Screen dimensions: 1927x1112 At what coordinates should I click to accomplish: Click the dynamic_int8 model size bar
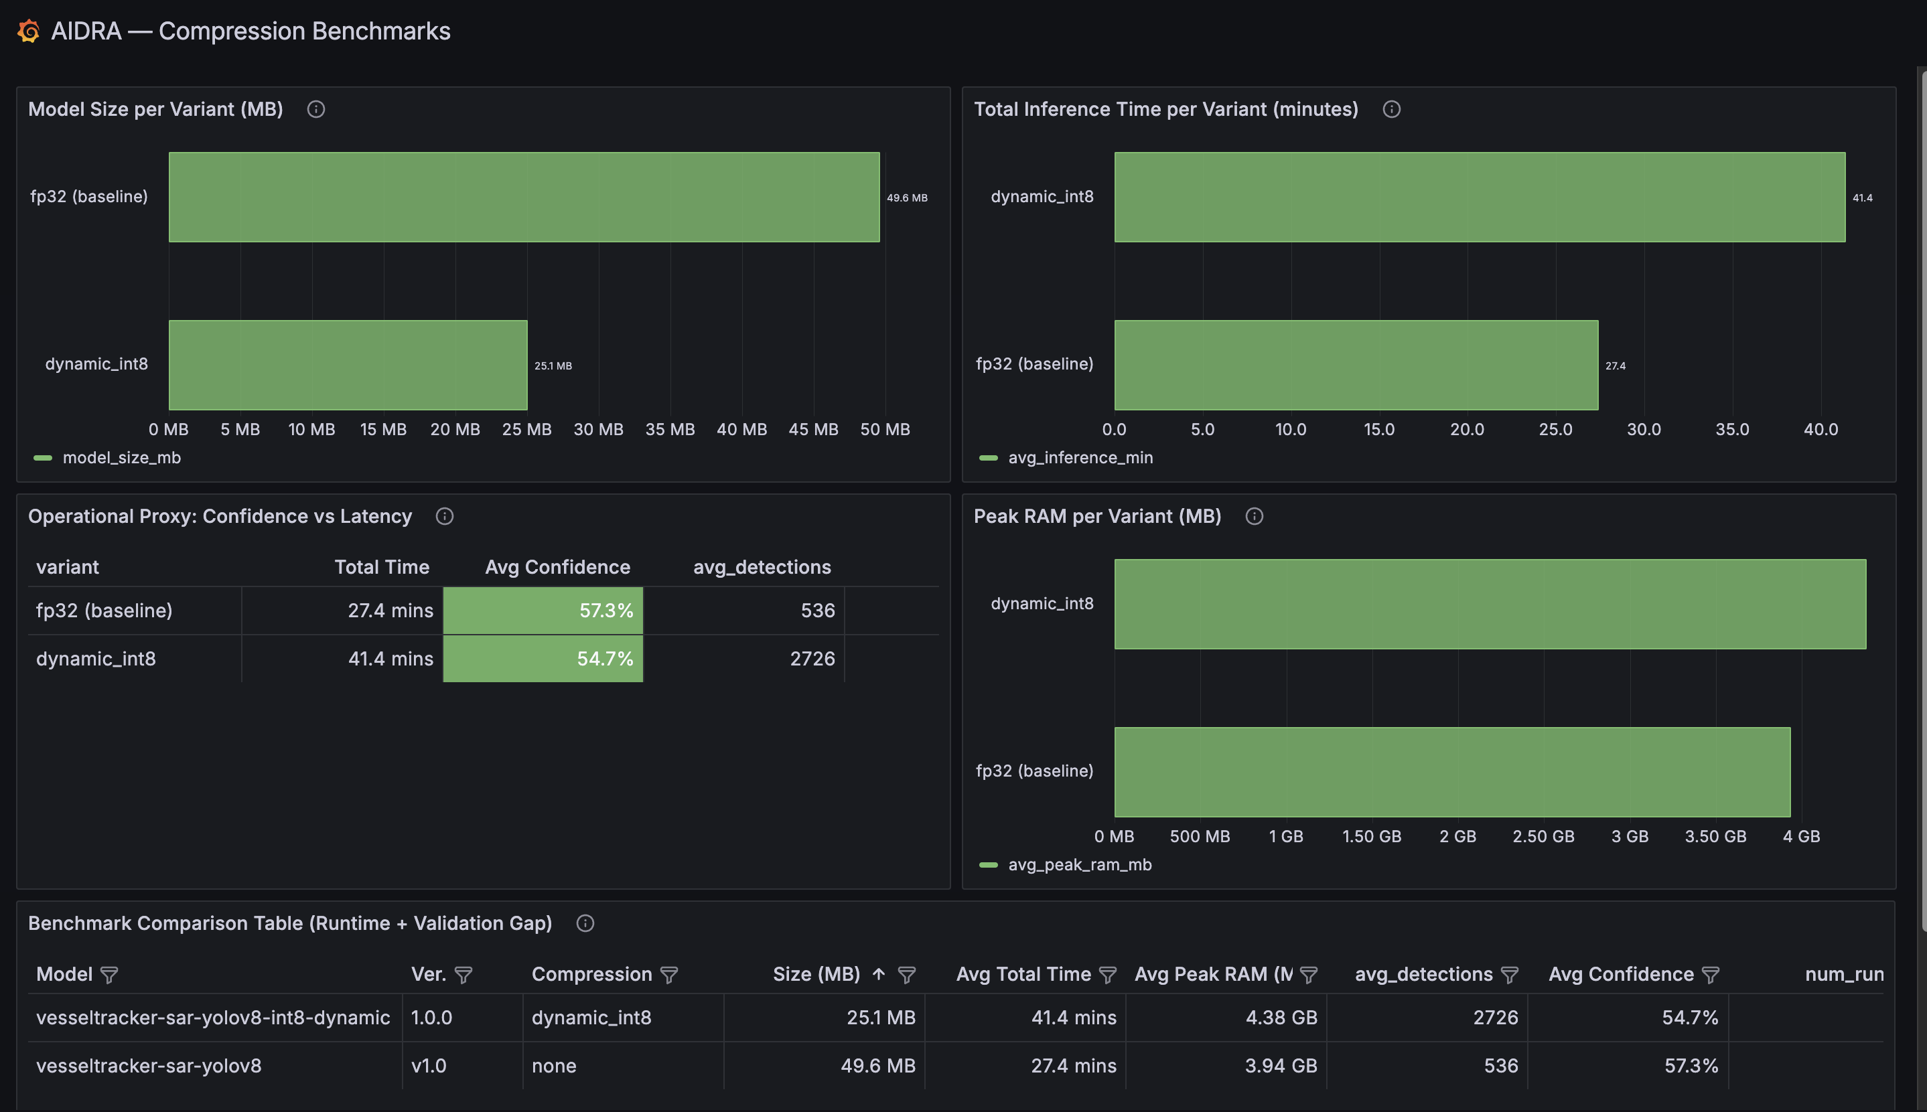coord(348,365)
